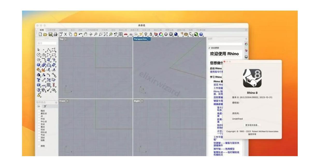This screenshot has height=167, width=320.
Task: Click the check mark icon in sidebar
Action: (49, 90)
